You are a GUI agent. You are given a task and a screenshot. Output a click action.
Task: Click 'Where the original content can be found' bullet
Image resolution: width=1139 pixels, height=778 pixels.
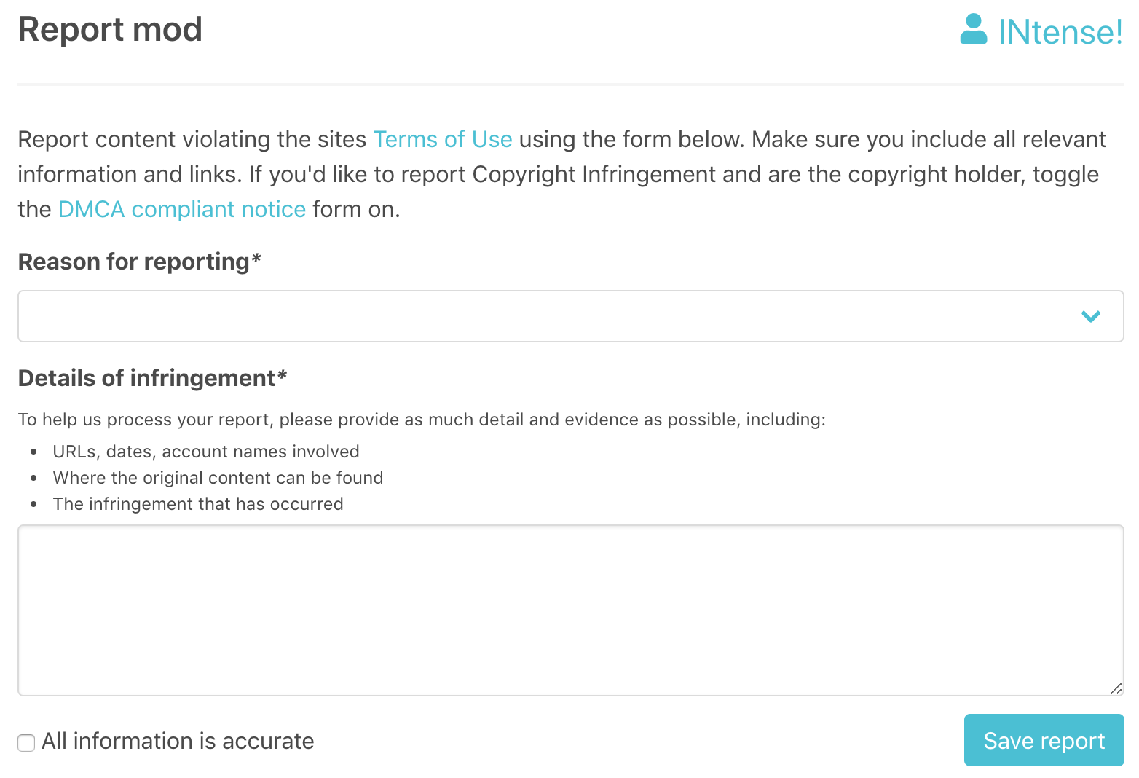218,478
